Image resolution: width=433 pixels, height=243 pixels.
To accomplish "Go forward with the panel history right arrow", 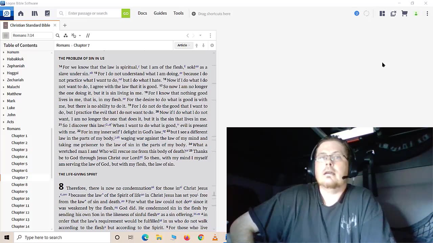I will click(x=193, y=35).
